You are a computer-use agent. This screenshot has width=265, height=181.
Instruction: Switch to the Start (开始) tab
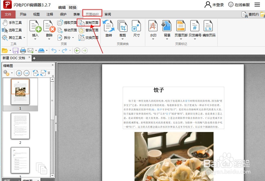[x=23, y=14]
